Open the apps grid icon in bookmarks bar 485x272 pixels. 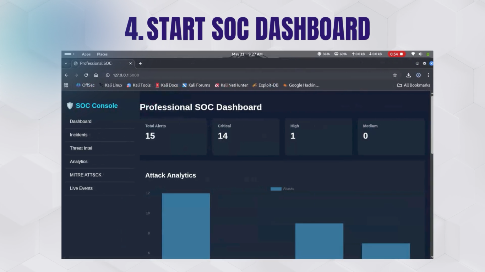pyautogui.click(x=66, y=85)
